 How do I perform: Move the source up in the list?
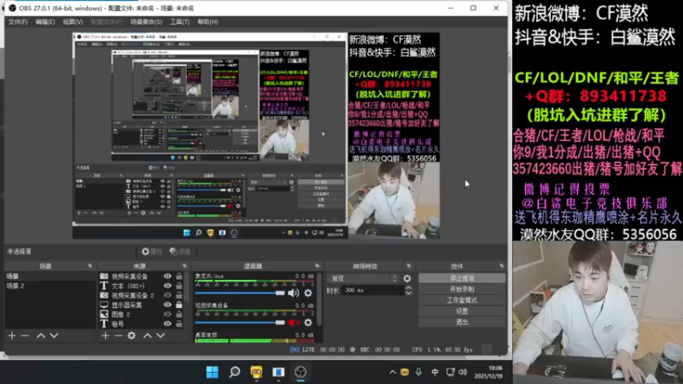click(x=148, y=335)
